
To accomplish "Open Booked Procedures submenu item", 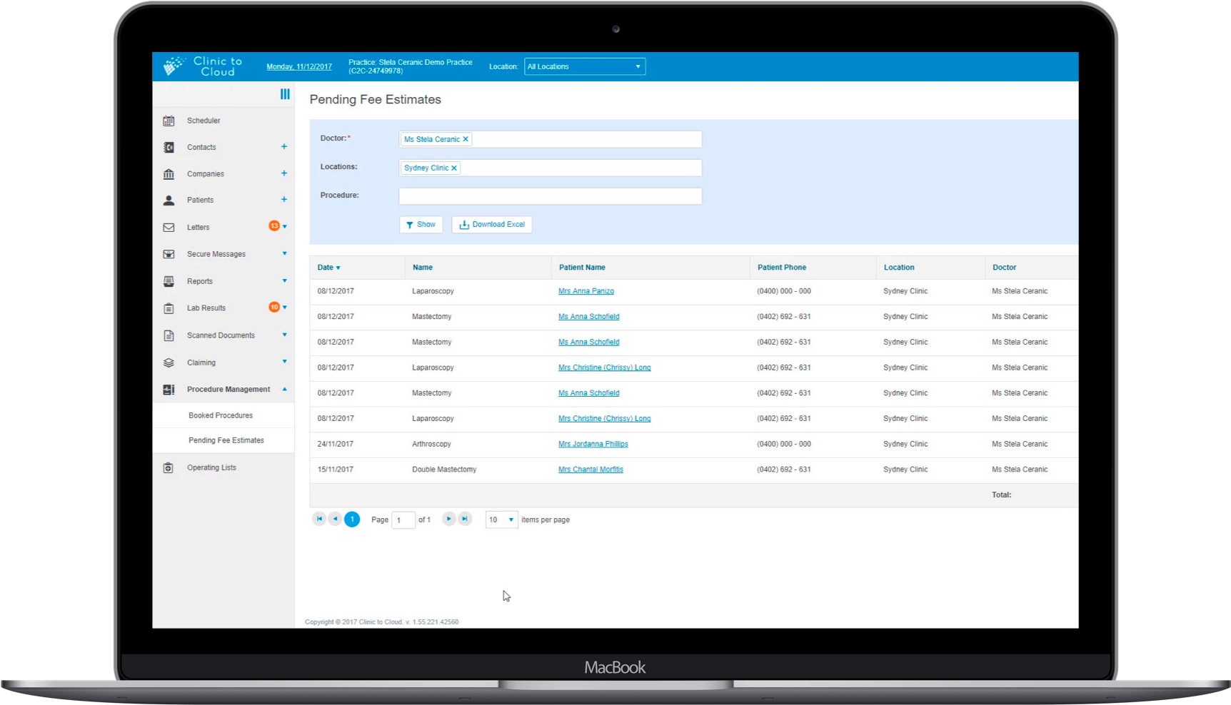I will [x=221, y=415].
